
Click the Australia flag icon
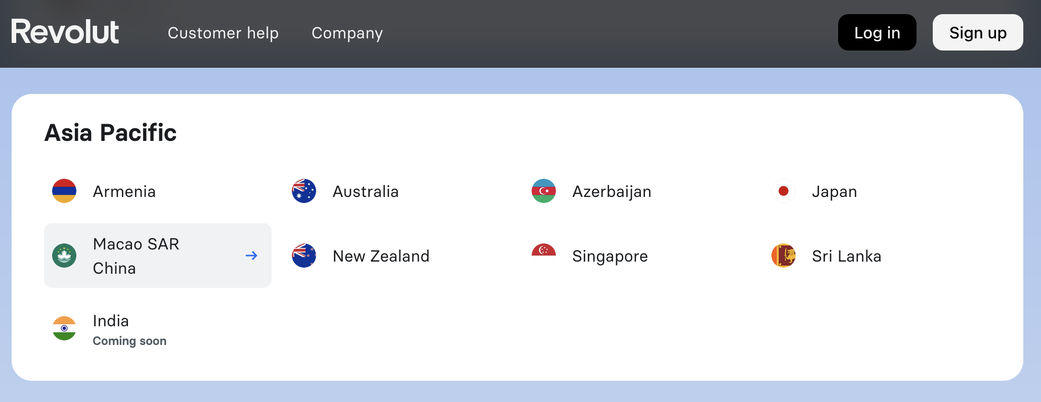(304, 191)
